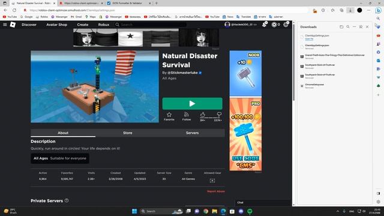Like the game with thumbs up
Screen dimensions: 384x216
203,115
